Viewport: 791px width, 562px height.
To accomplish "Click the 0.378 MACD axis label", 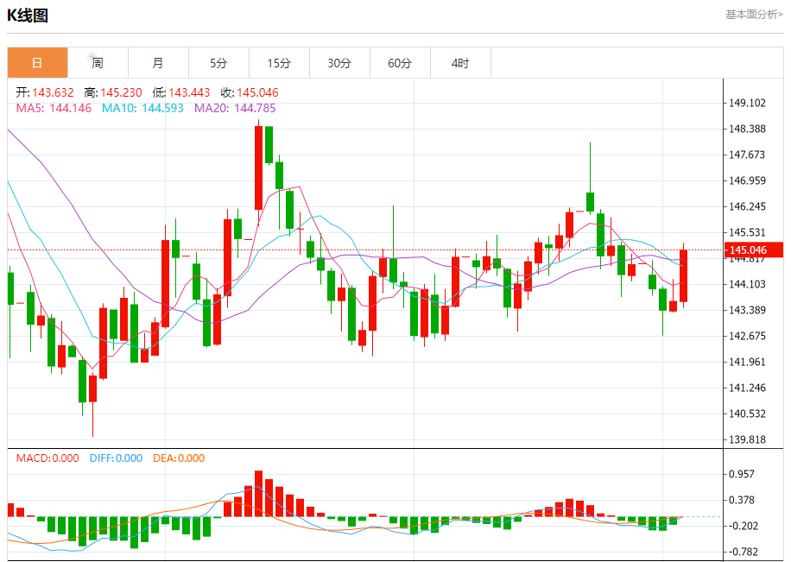I will pyautogui.click(x=742, y=500).
